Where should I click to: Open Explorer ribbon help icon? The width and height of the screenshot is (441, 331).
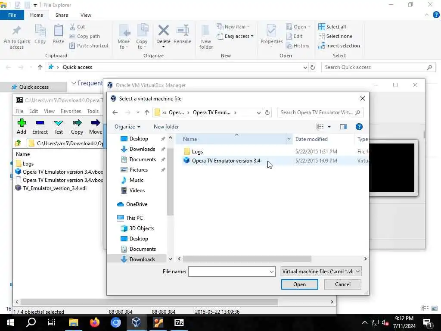pyautogui.click(x=436, y=15)
